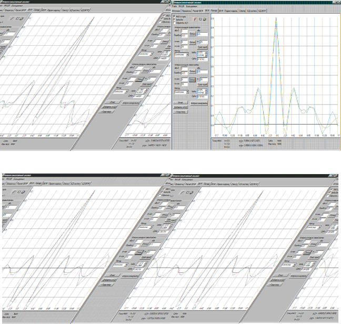
Task: Click the red pen icon in upright window
Action: pyautogui.click(x=195, y=19)
